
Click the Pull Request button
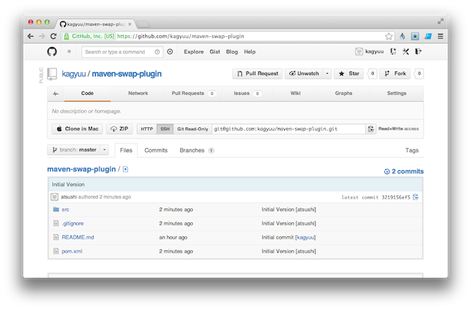[257, 74]
